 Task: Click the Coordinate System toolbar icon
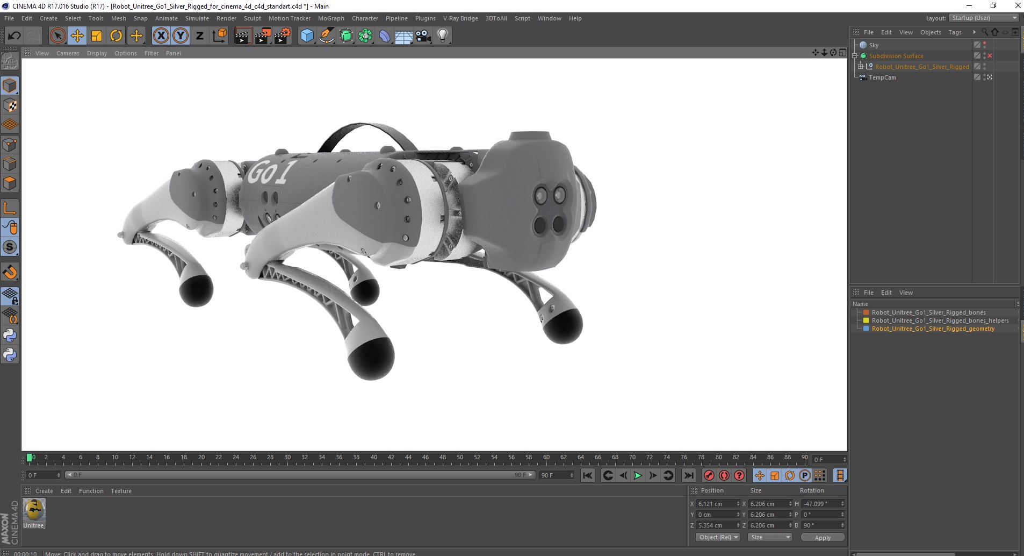[219, 36]
